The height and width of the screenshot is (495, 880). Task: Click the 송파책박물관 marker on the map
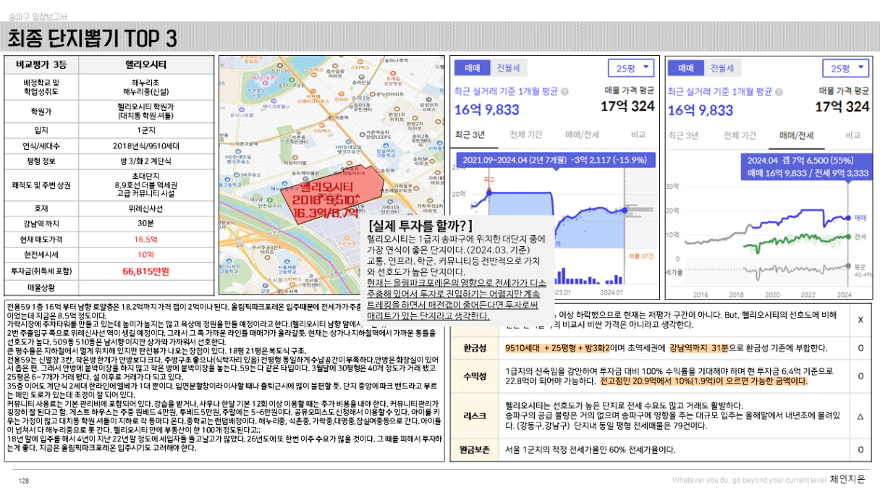305,178
